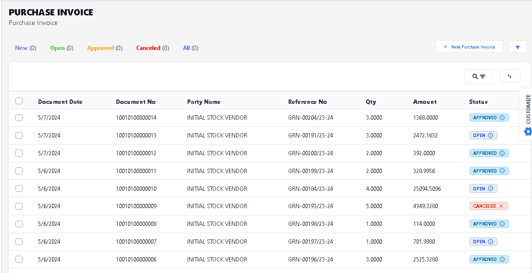Expand the blue dropdown arrow beside New Purchase Invoice

[518, 47]
